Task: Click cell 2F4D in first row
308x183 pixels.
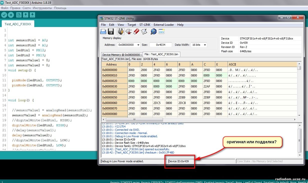Action: [159, 70]
